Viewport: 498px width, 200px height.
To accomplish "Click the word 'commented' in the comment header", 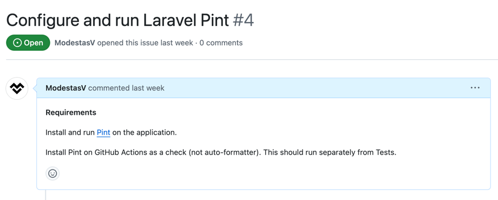I will click(109, 88).
